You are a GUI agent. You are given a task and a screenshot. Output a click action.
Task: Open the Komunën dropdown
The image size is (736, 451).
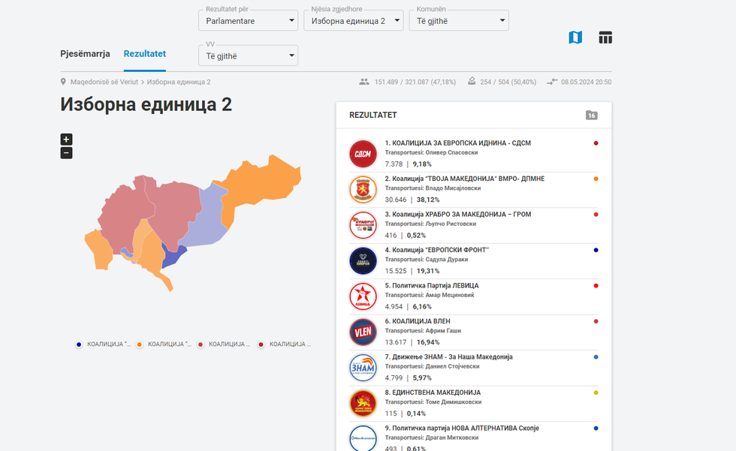pyautogui.click(x=459, y=21)
